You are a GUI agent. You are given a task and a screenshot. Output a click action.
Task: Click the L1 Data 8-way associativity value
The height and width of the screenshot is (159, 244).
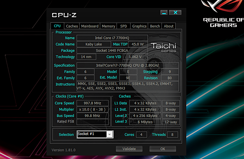point(171,103)
